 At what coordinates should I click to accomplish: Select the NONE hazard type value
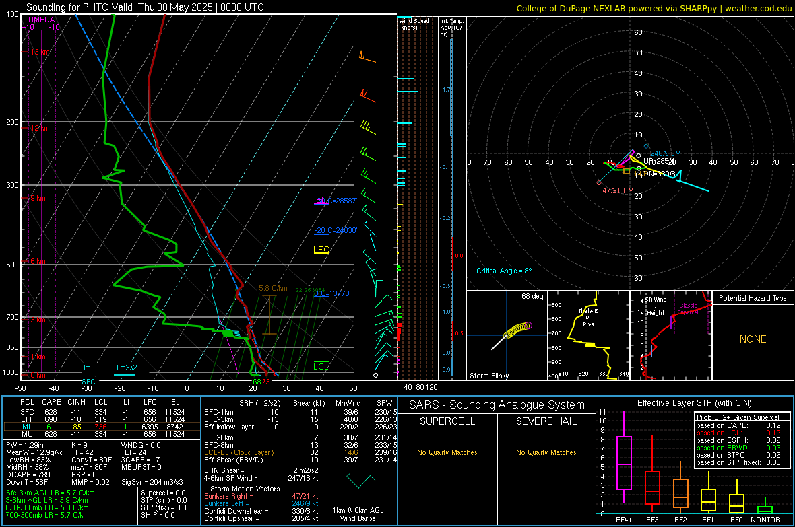point(753,339)
